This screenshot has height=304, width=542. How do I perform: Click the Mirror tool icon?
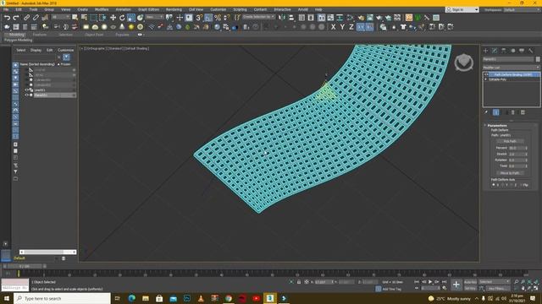tap(282, 18)
